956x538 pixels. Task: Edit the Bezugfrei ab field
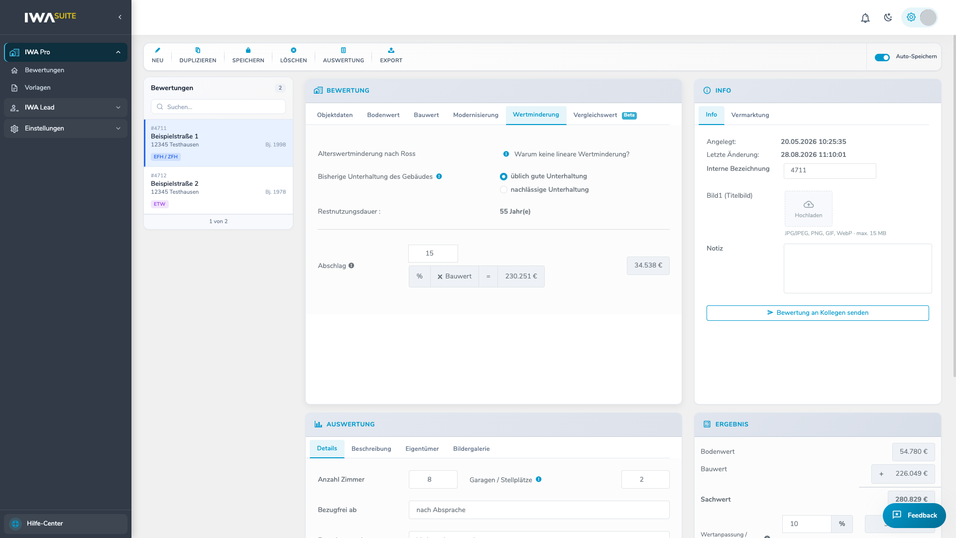[539, 510]
